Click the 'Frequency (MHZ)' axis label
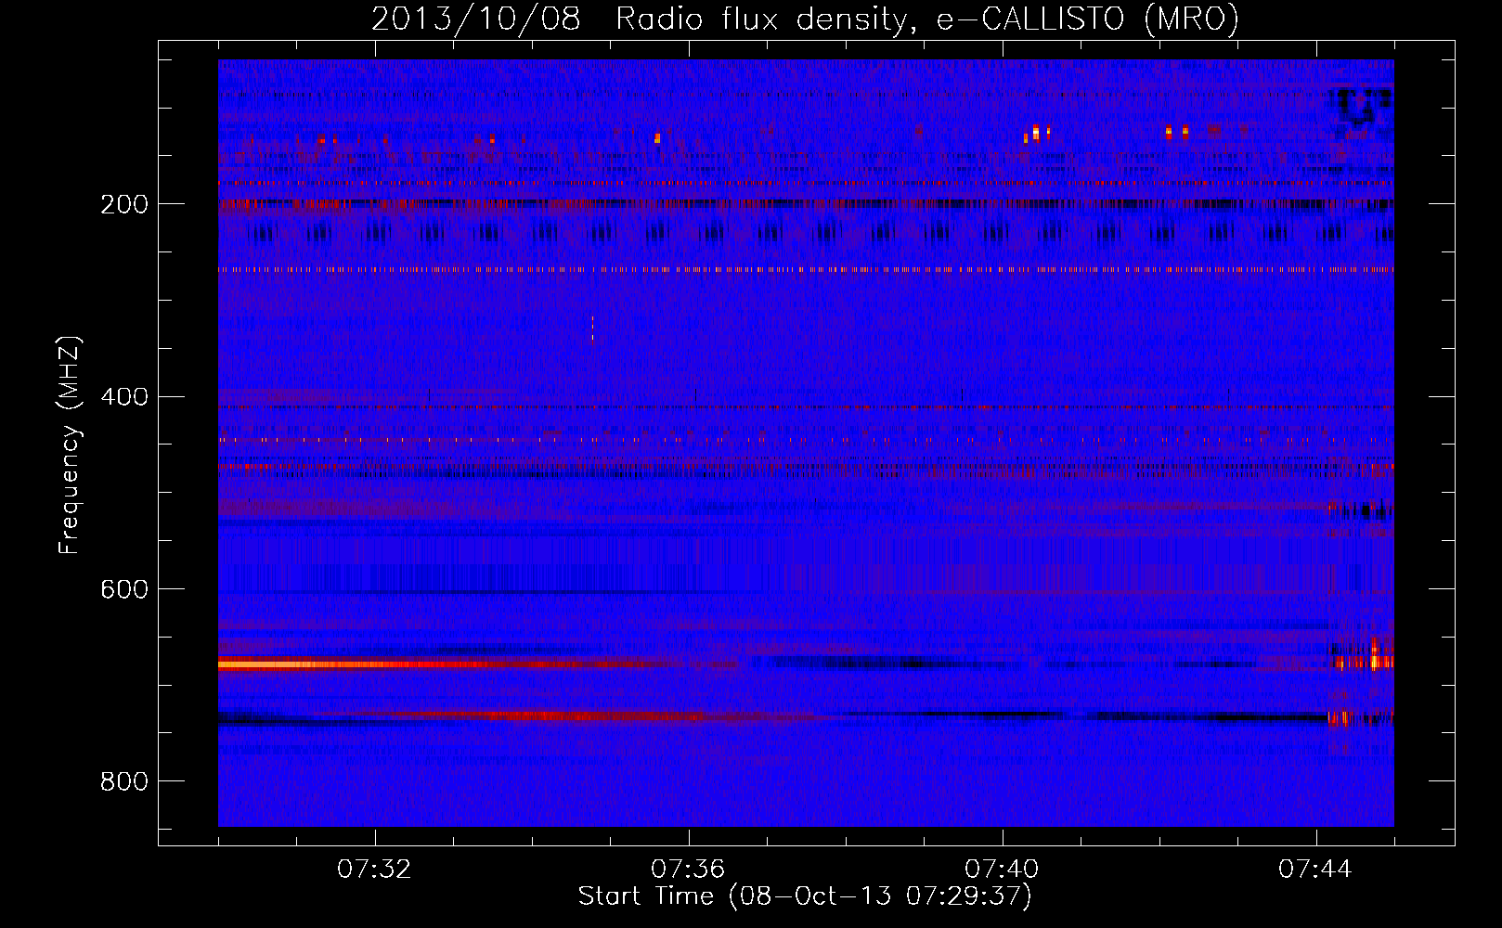The height and width of the screenshot is (928, 1502). click(70, 445)
